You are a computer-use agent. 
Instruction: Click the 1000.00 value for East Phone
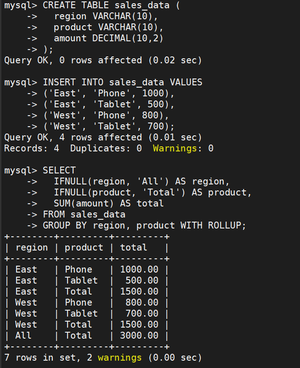pos(139,270)
